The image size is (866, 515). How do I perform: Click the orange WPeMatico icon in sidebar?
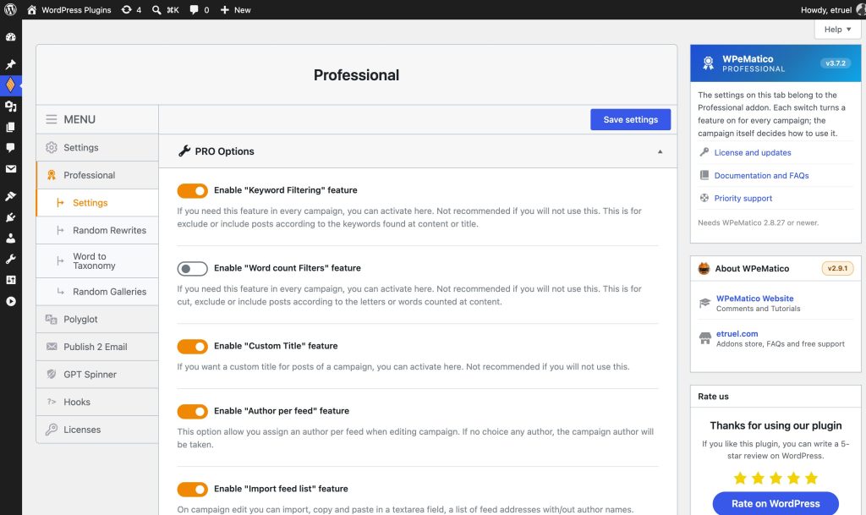[10, 85]
